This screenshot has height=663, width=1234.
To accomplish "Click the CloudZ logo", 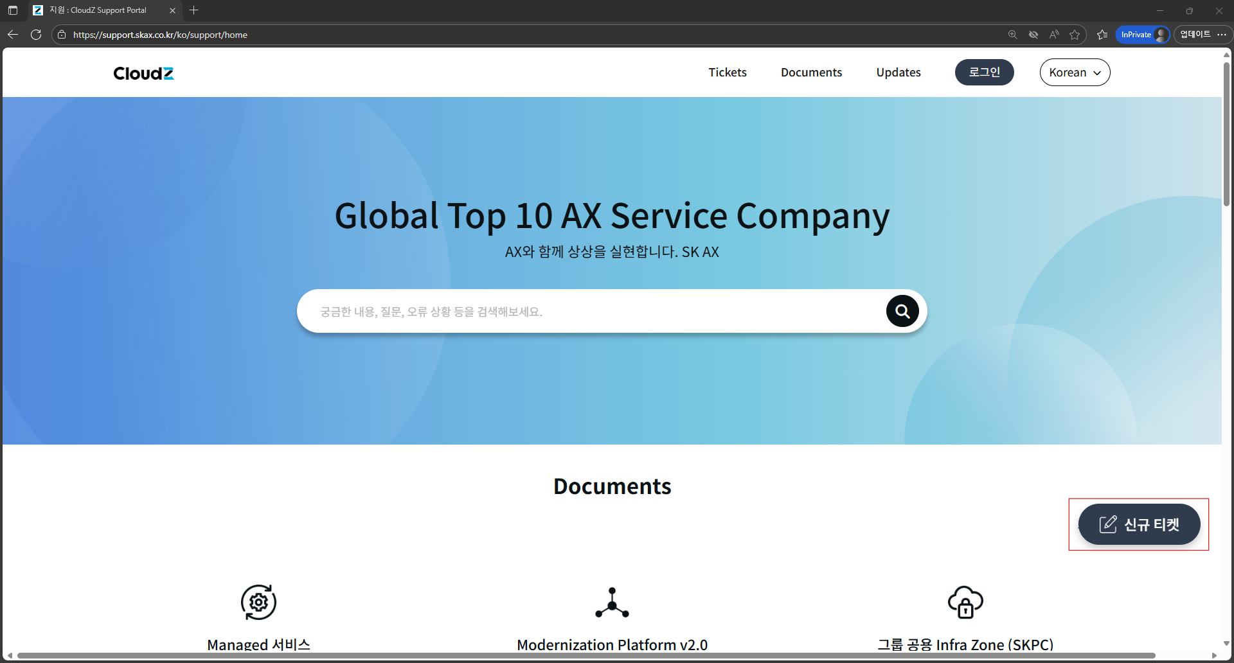I will tap(143, 73).
